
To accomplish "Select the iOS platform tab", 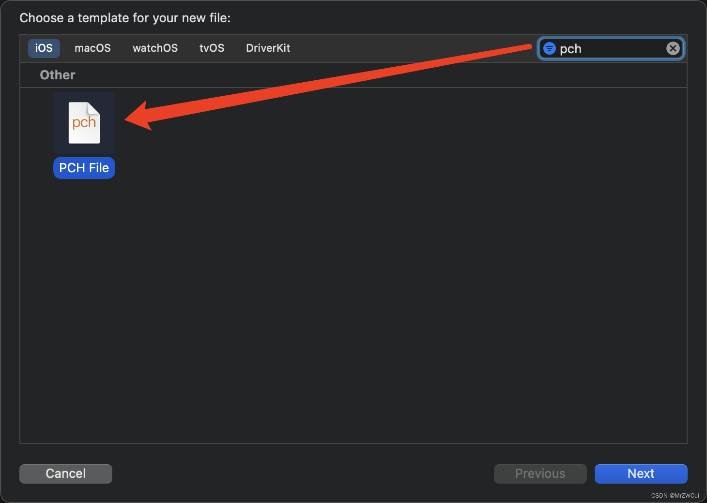I will tap(44, 48).
